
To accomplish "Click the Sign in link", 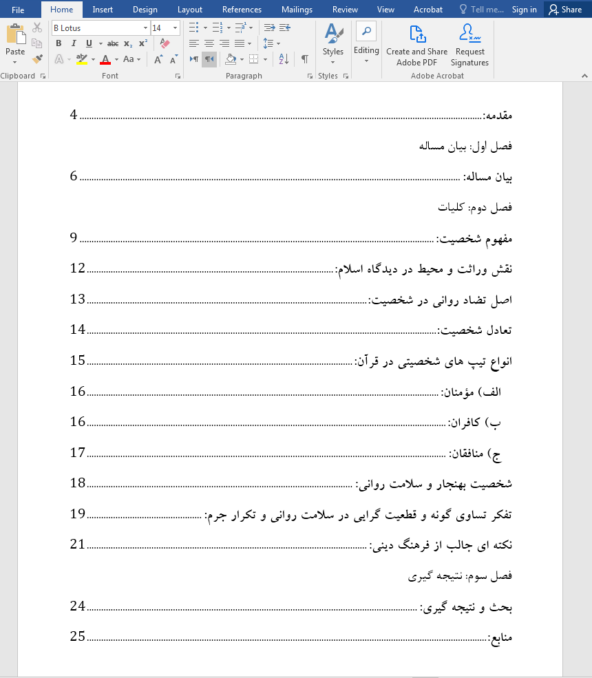I will (524, 10).
